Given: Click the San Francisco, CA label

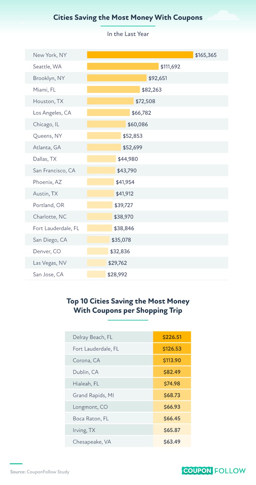Looking at the screenshot, I should click(x=54, y=171).
